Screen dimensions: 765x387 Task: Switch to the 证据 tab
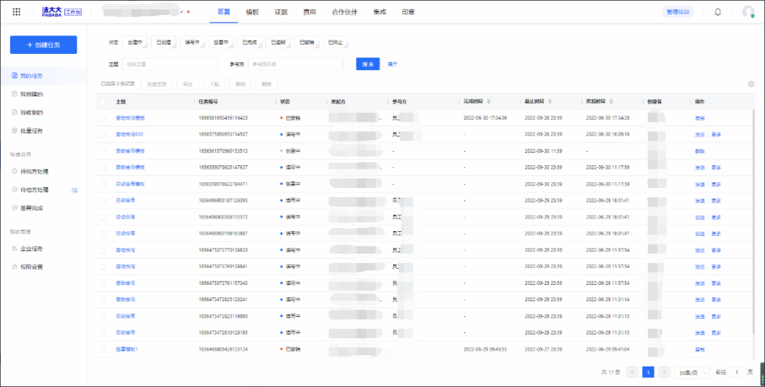click(x=281, y=12)
